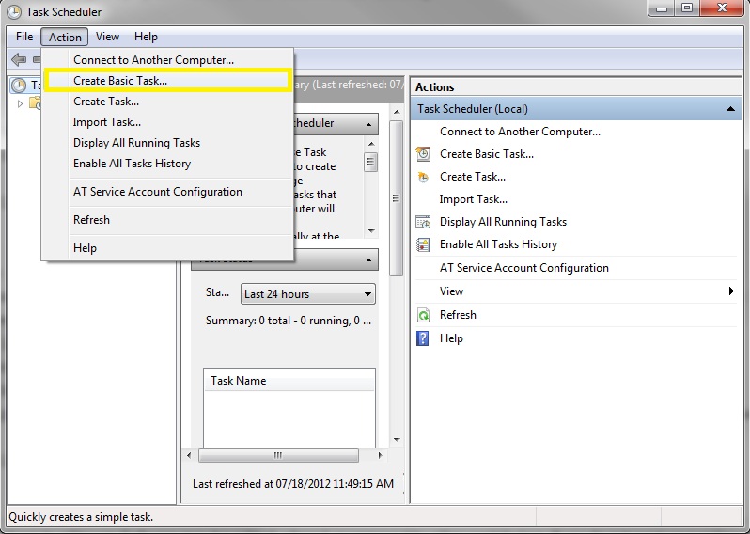Screen dimensions: 750x534
Task: Choose AT Service Account Configuration in open menu
Action: (158, 192)
